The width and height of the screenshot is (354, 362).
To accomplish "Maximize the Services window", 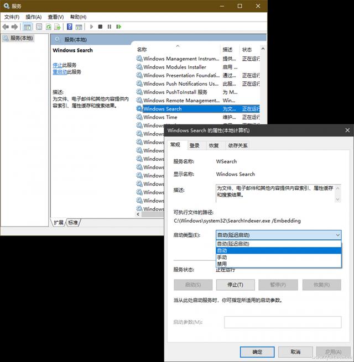I will coord(240,6).
